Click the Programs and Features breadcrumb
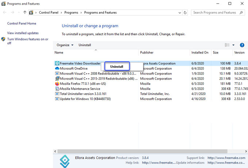Image resolution: width=248 pixels, height=168 pixels. coord(100,12)
